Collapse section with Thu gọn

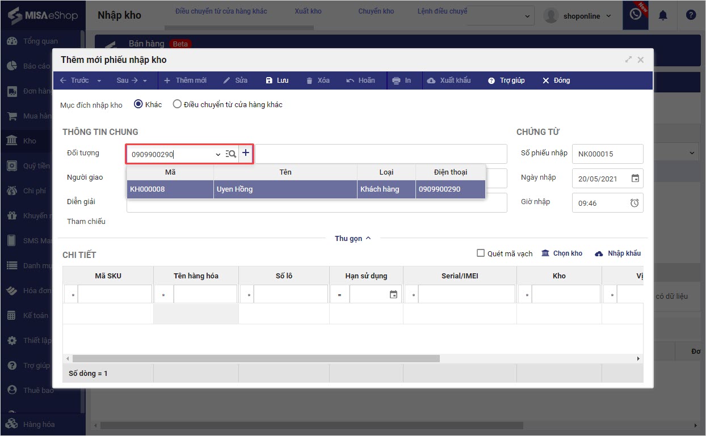352,238
